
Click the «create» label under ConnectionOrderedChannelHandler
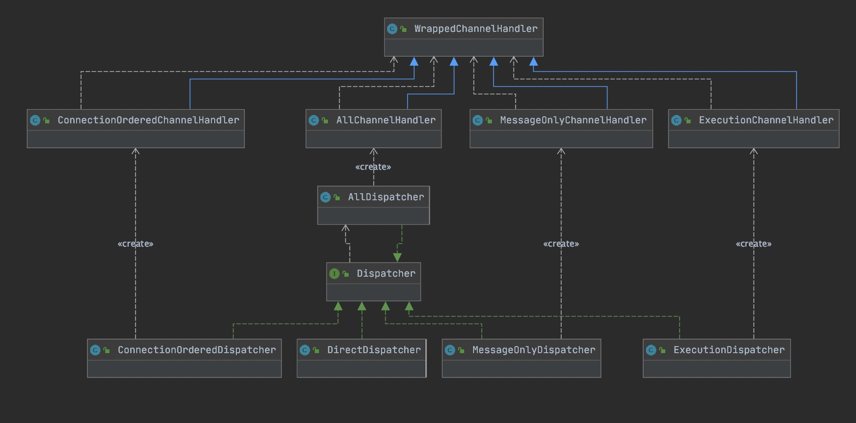(x=135, y=244)
